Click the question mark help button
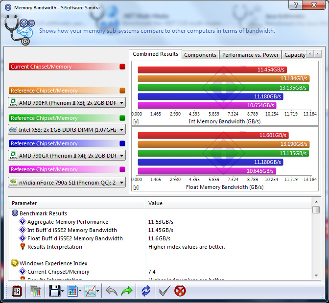Image resolution: width=329 pixels, height=303 pixels. coord(295,5)
